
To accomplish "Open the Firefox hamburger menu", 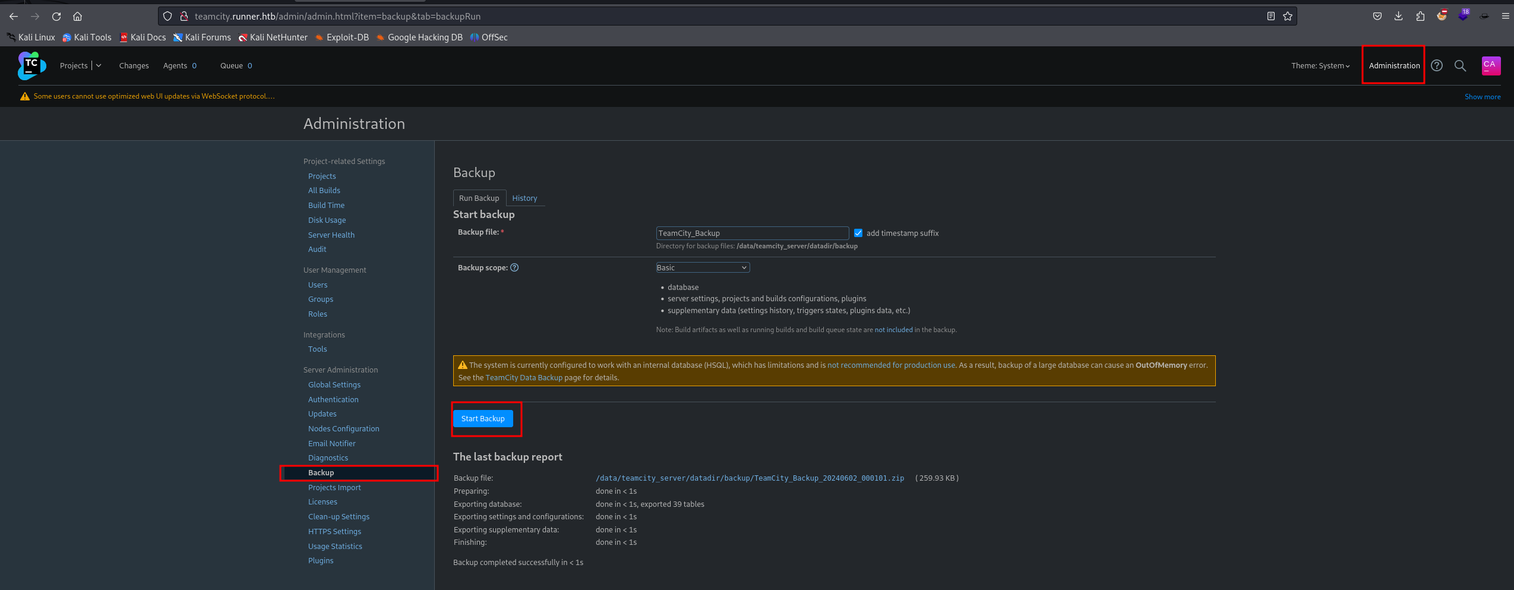I will 1506,16.
